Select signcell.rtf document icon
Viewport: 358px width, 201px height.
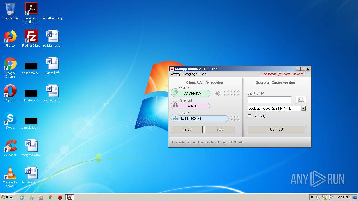tap(52, 66)
